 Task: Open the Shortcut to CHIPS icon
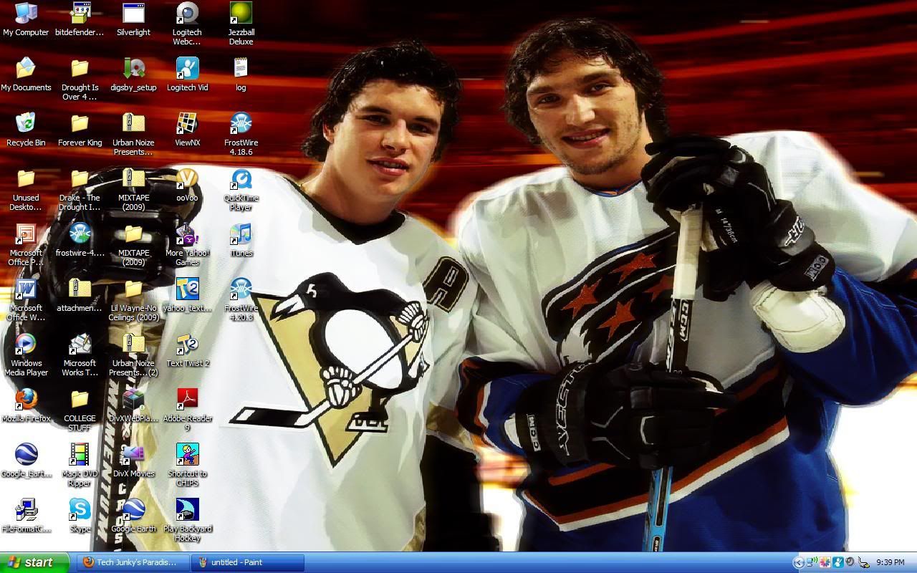[187, 466]
